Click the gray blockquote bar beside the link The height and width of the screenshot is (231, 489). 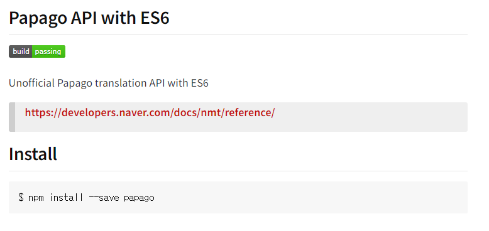pyautogui.click(x=12, y=117)
